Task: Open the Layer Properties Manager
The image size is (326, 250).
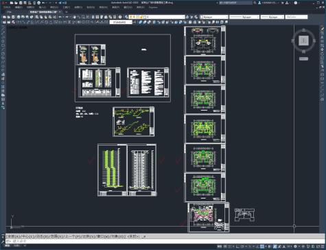Action: pos(126,17)
